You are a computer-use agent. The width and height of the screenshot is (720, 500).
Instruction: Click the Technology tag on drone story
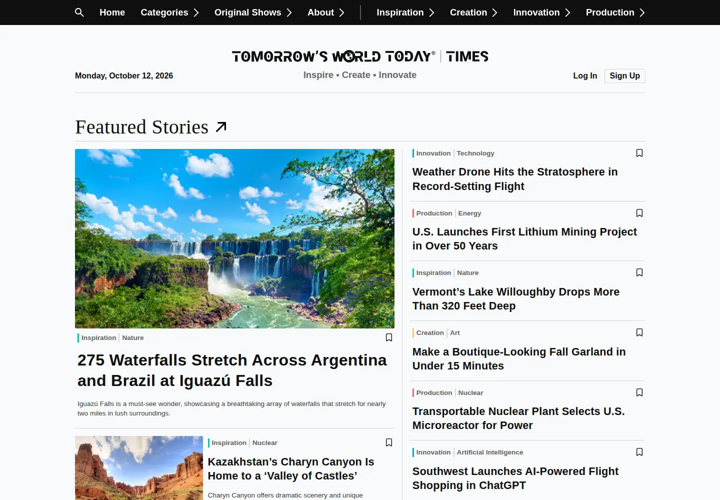[x=475, y=153]
